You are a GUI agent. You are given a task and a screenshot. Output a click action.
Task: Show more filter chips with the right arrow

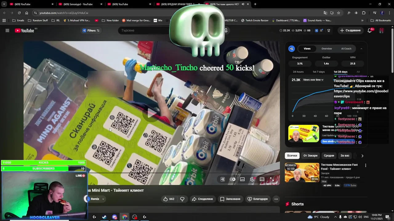click(362, 156)
